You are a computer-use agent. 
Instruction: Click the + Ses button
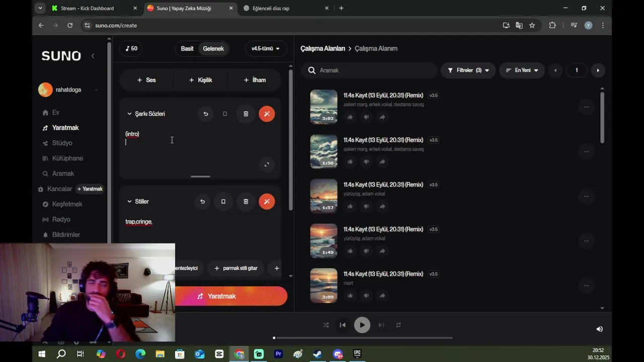pyautogui.click(x=146, y=80)
